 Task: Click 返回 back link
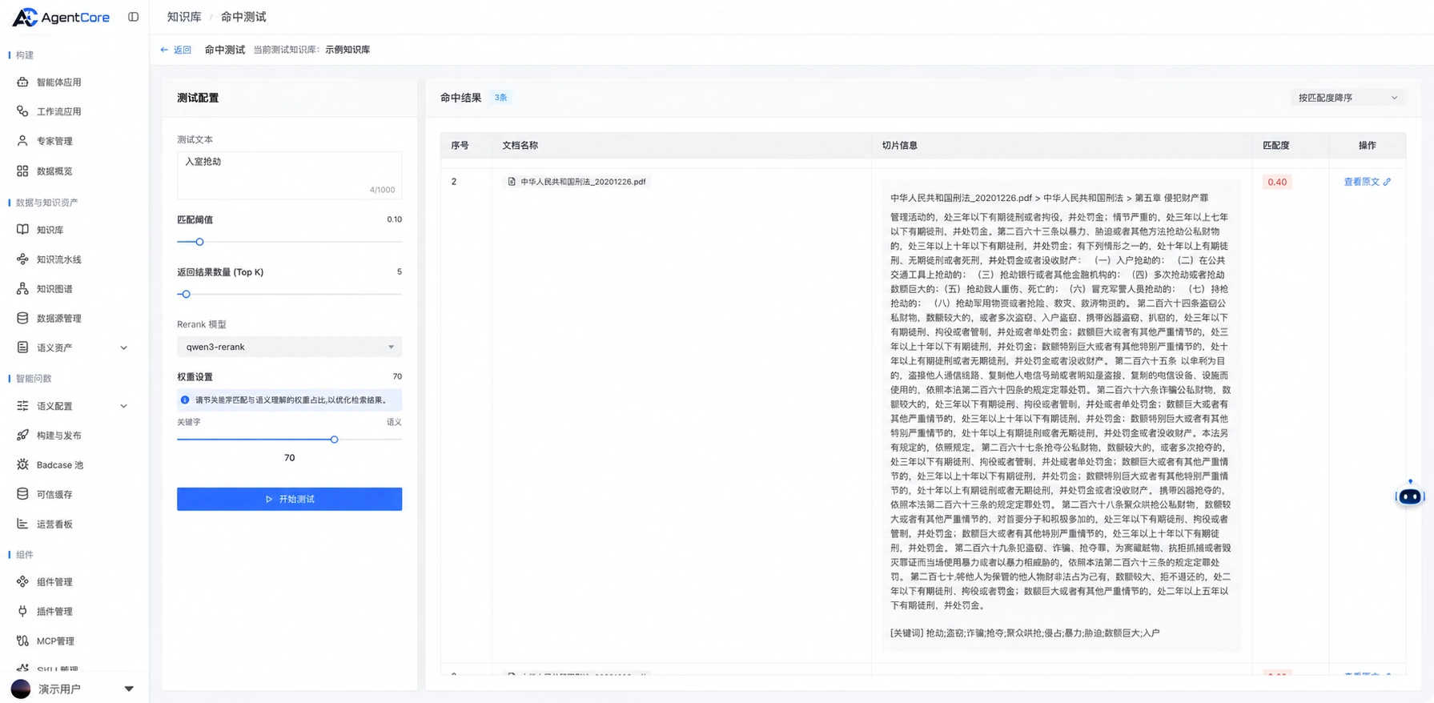(176, 50)
